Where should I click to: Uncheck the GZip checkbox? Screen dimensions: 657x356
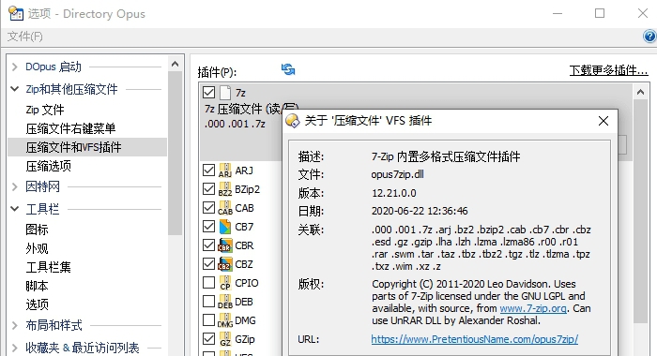point(208,338)
